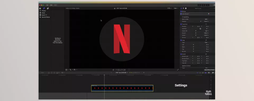Click the Distort onscreen controls icon
This screenshot has width=254, height=101.
tap(206, 54)
